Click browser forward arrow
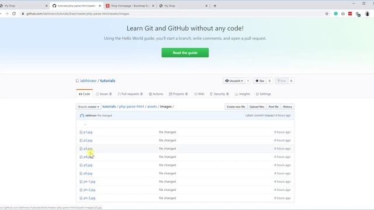Screen dimensions: 374x210 click(x=6, y=13)
